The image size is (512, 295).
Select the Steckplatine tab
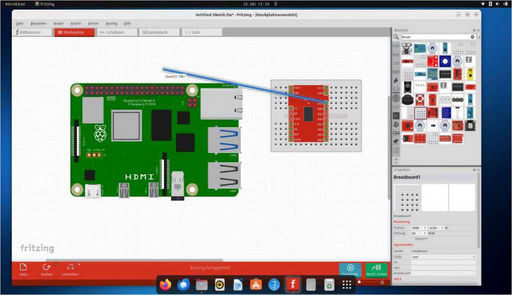pyautogui.click(x=74, y=32)
